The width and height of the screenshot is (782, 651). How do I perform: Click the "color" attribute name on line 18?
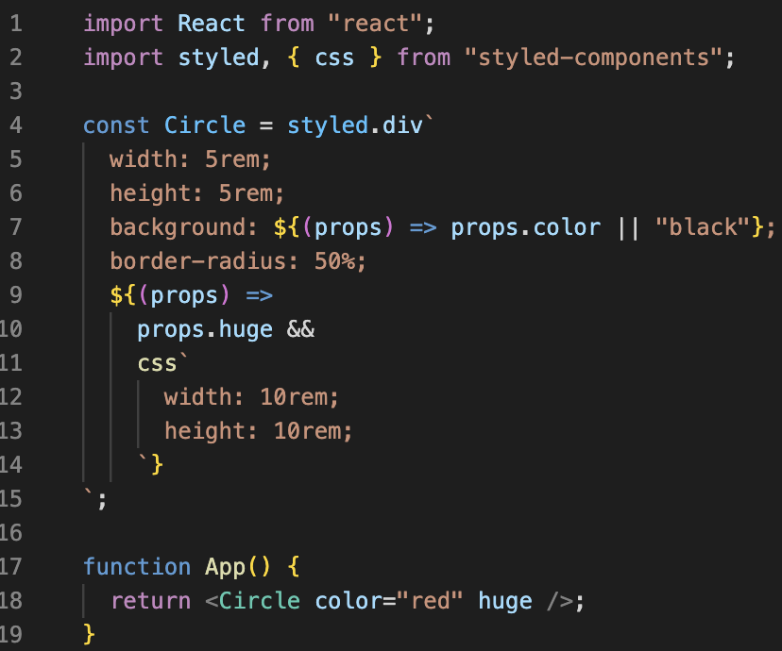(x=348, y=600)
